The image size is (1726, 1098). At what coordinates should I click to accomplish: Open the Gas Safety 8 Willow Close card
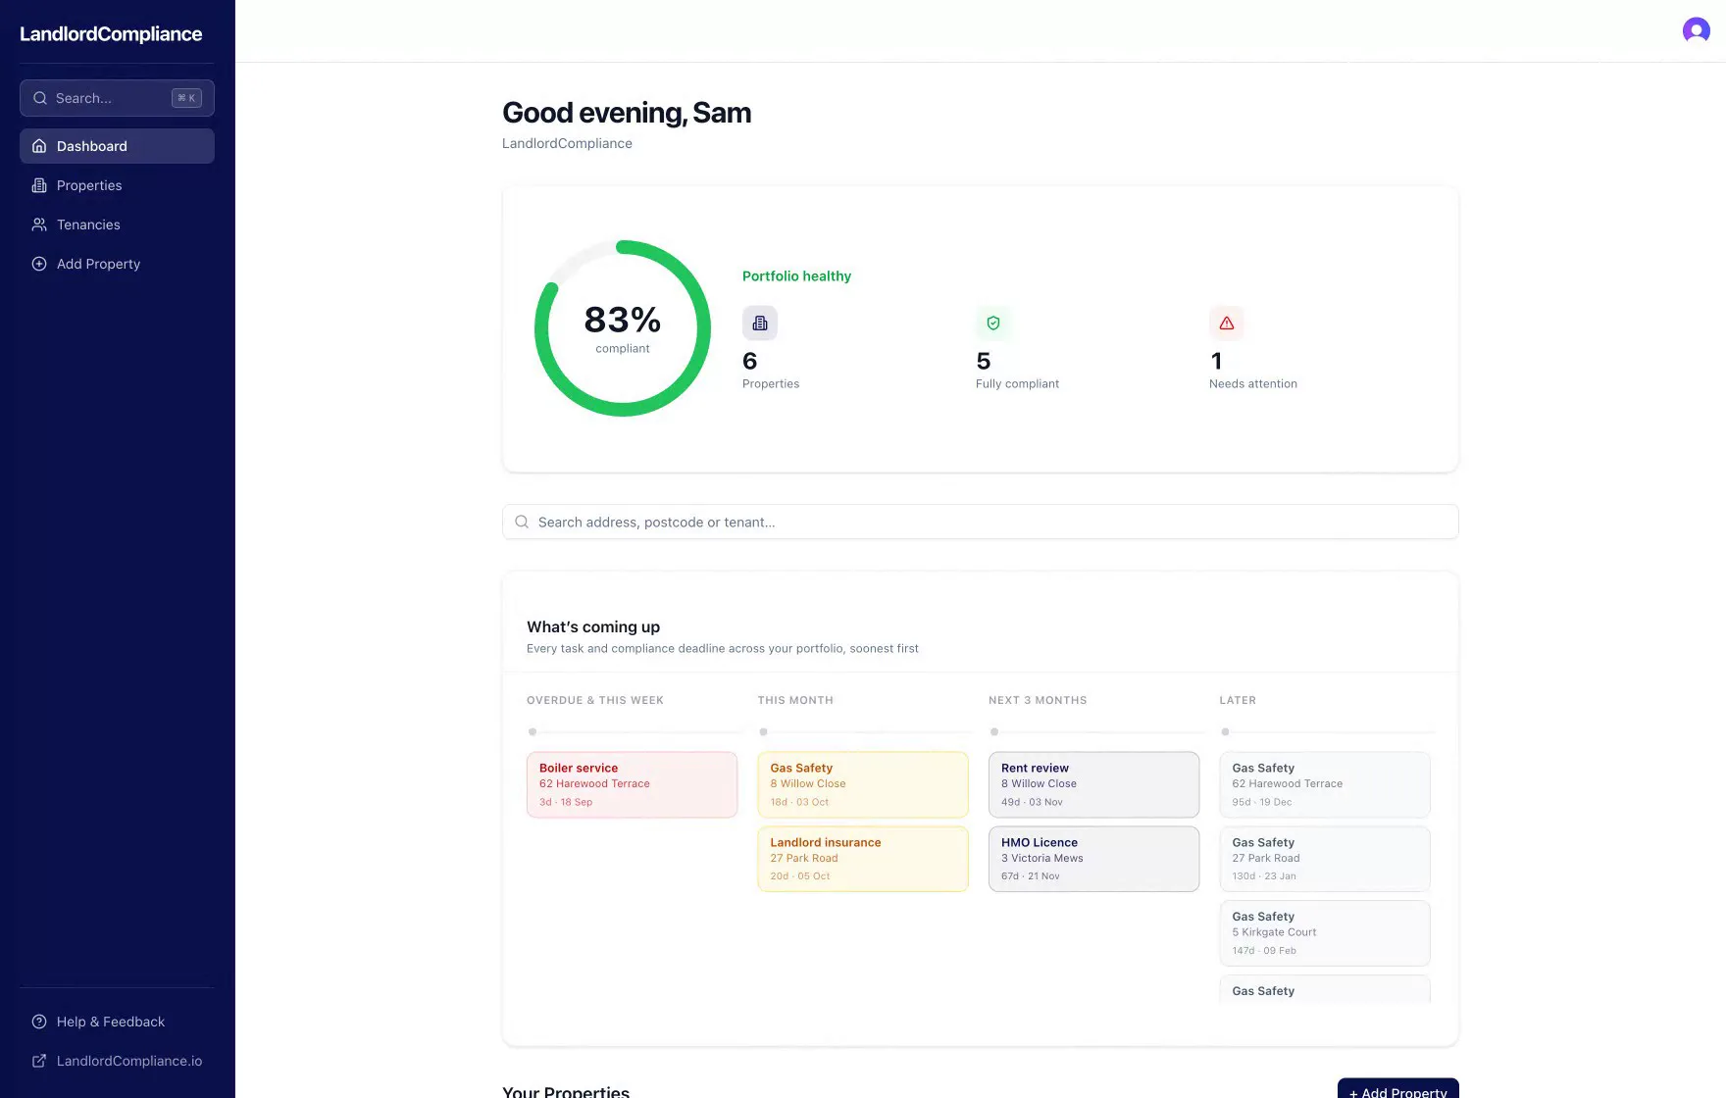(863, 784)
